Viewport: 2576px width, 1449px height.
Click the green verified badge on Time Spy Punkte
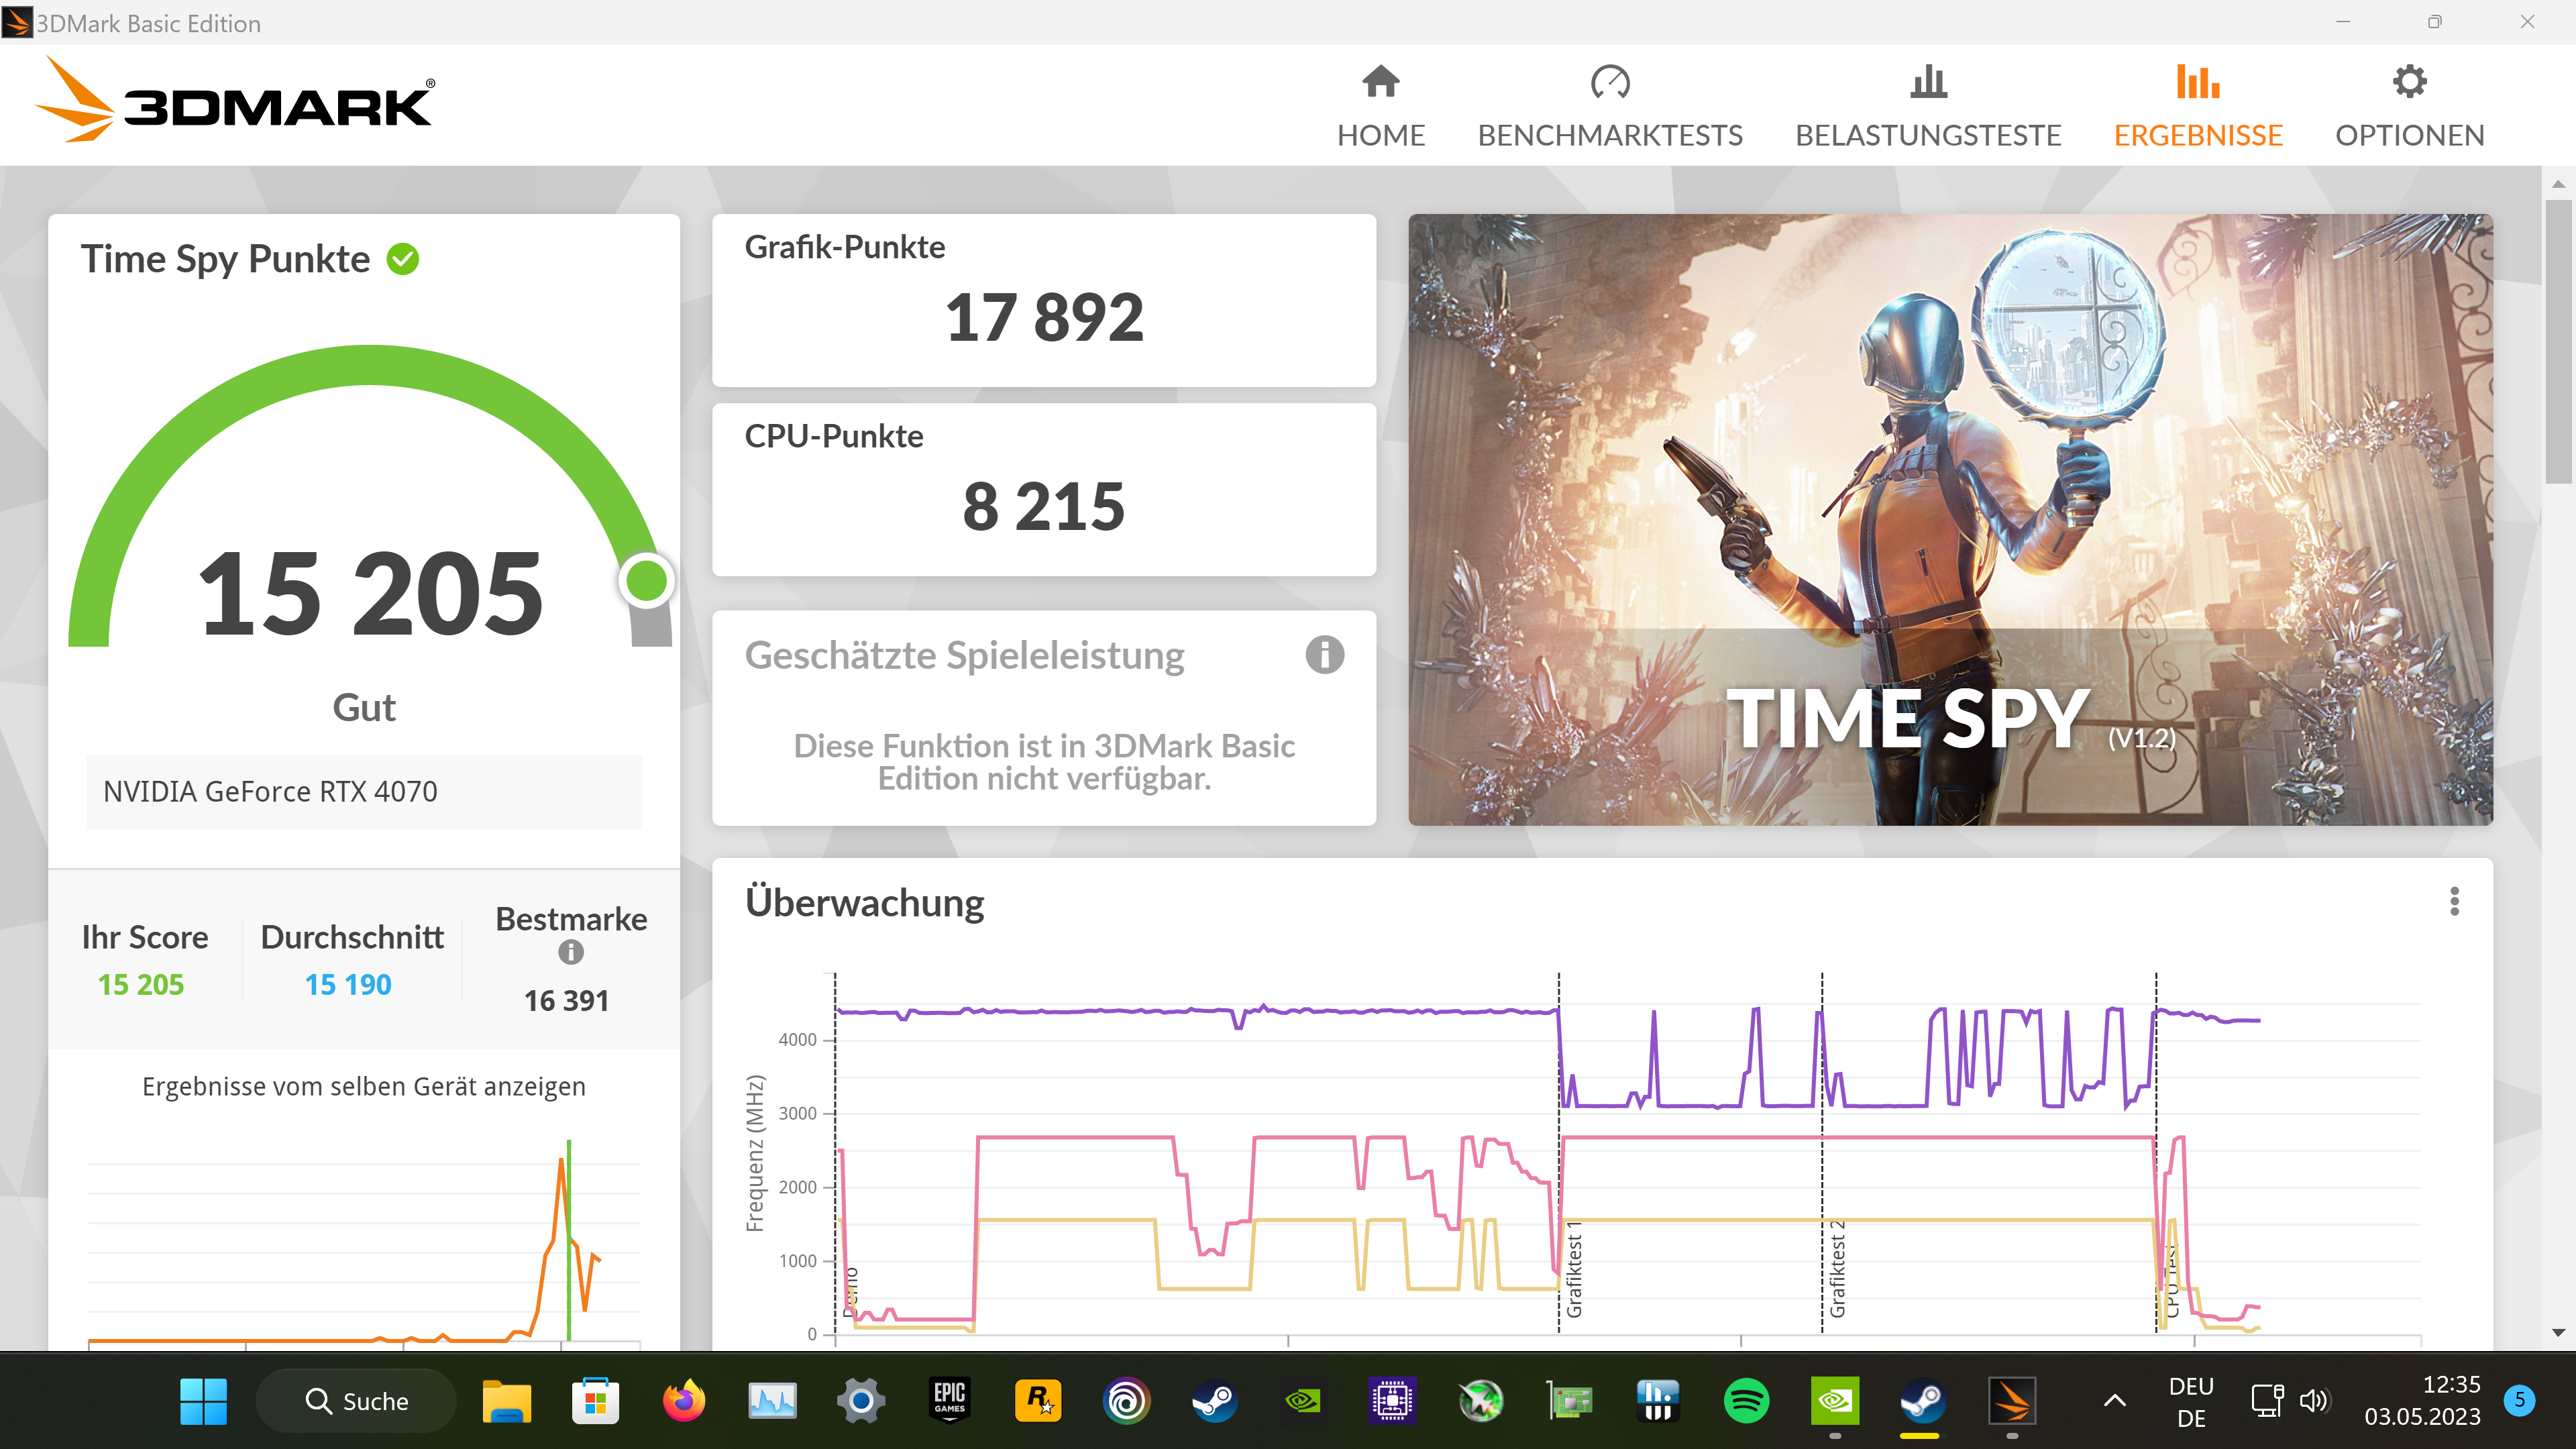pos(402,258)
